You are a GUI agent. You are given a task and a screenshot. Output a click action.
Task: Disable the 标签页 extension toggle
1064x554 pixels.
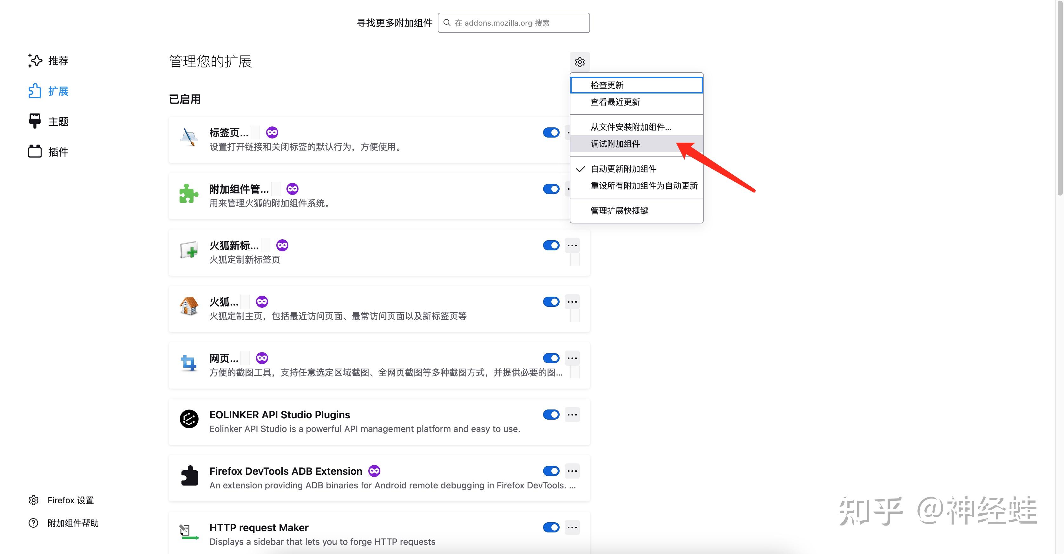[x=551, y=132]
